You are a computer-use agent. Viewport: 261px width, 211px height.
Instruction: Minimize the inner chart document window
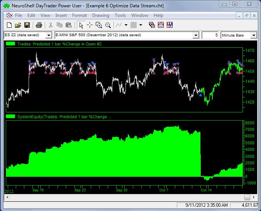tap(239, 16)
